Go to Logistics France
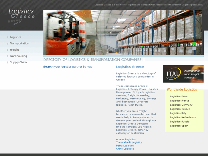This screenshot has width=208, height=156. click(x=180, y=101)
